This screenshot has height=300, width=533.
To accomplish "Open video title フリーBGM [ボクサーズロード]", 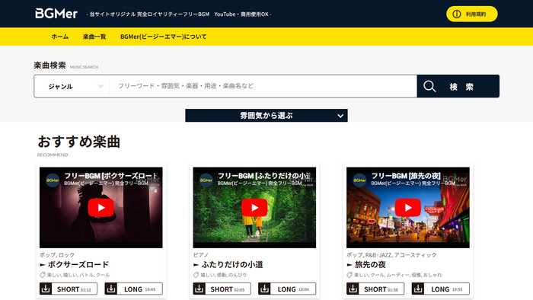I will tap(111, 176).
